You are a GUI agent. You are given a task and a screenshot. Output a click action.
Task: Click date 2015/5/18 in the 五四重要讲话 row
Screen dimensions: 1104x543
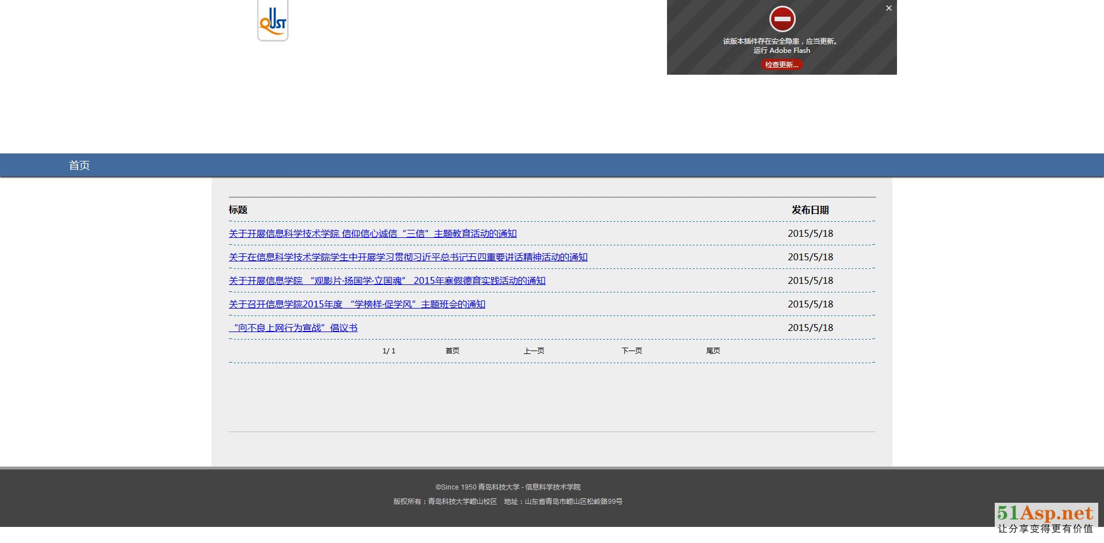(810, 257)
